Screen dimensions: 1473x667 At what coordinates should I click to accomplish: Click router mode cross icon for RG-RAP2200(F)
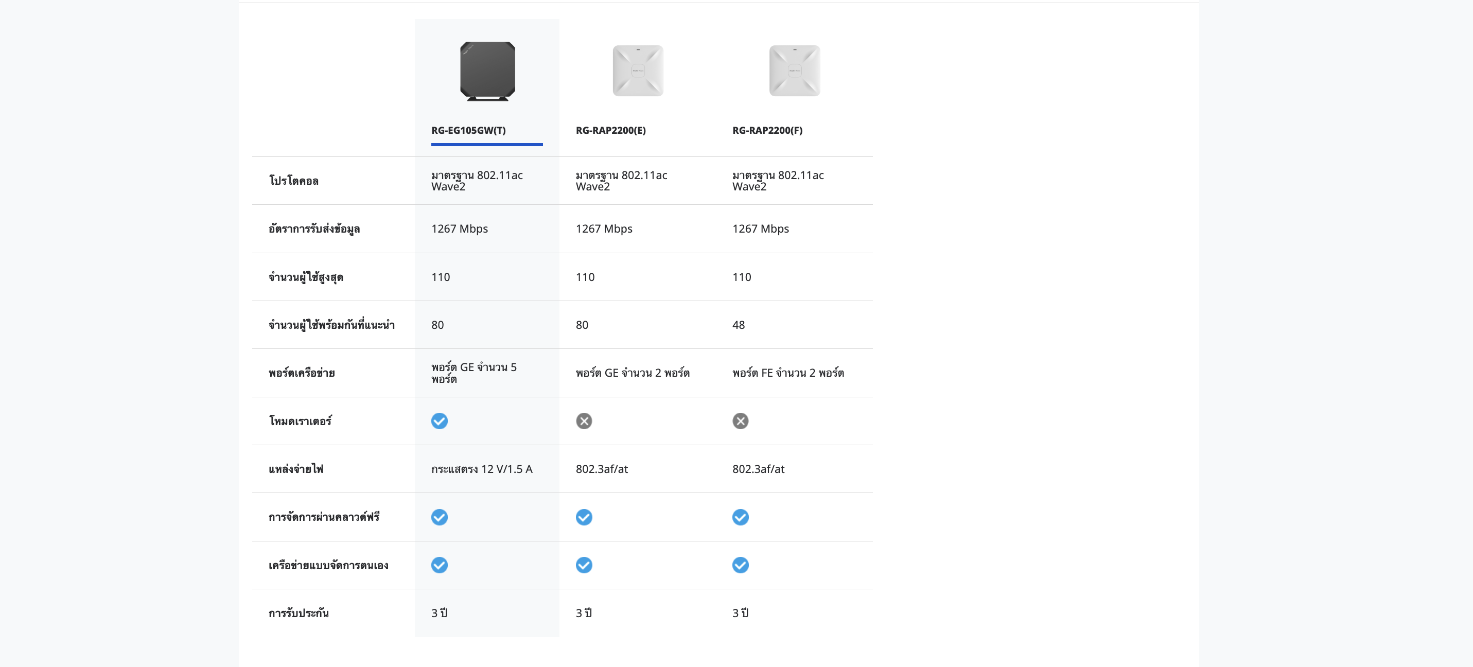[x=740, y=421]
